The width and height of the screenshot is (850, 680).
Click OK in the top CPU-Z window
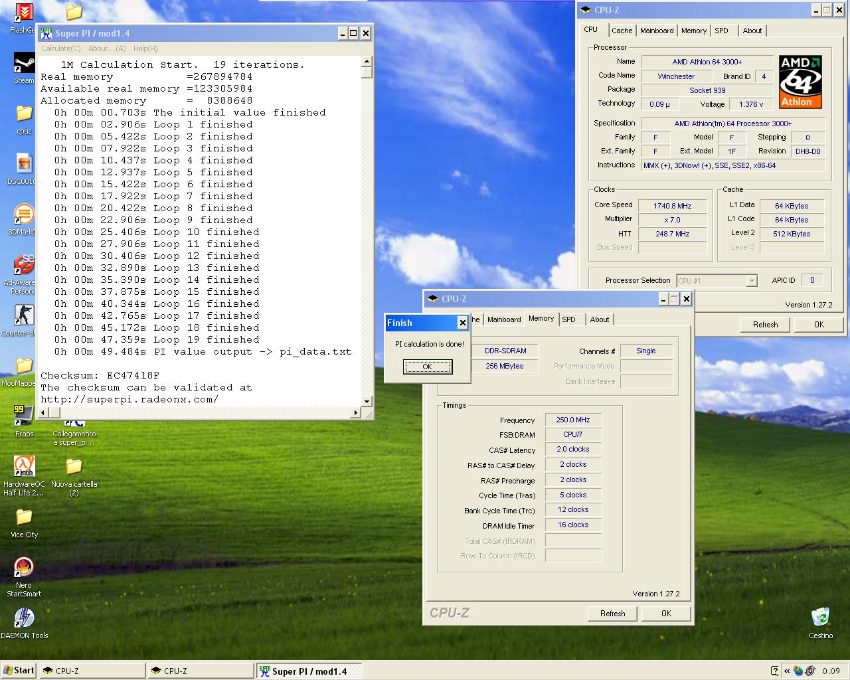(819, 325)
